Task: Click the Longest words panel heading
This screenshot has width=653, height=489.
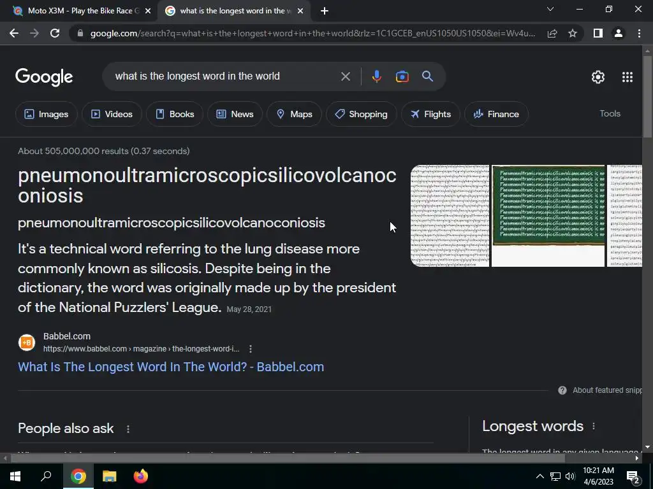Action: pos(532,426)
